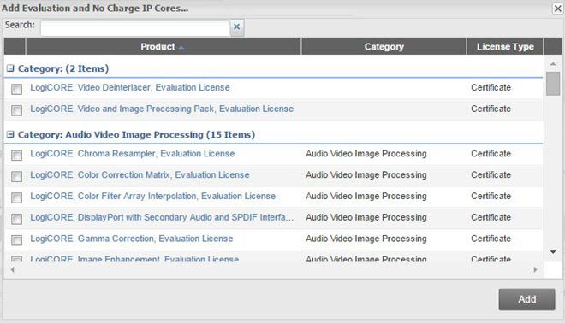Open the LogiCORE Gamma Correction link
565x324 pixels.
point(132,239)
